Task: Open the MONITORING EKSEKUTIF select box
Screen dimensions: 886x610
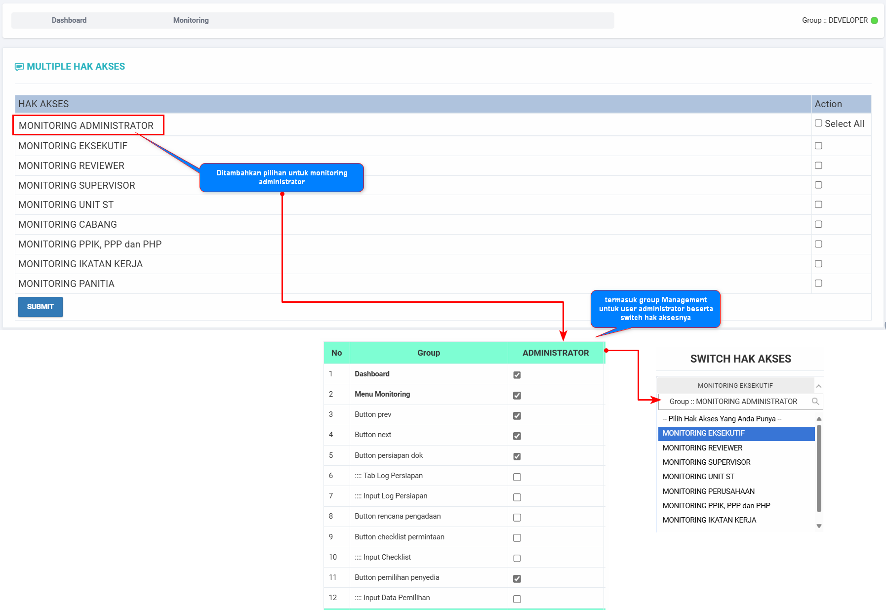Action: (x=735, y=386)
